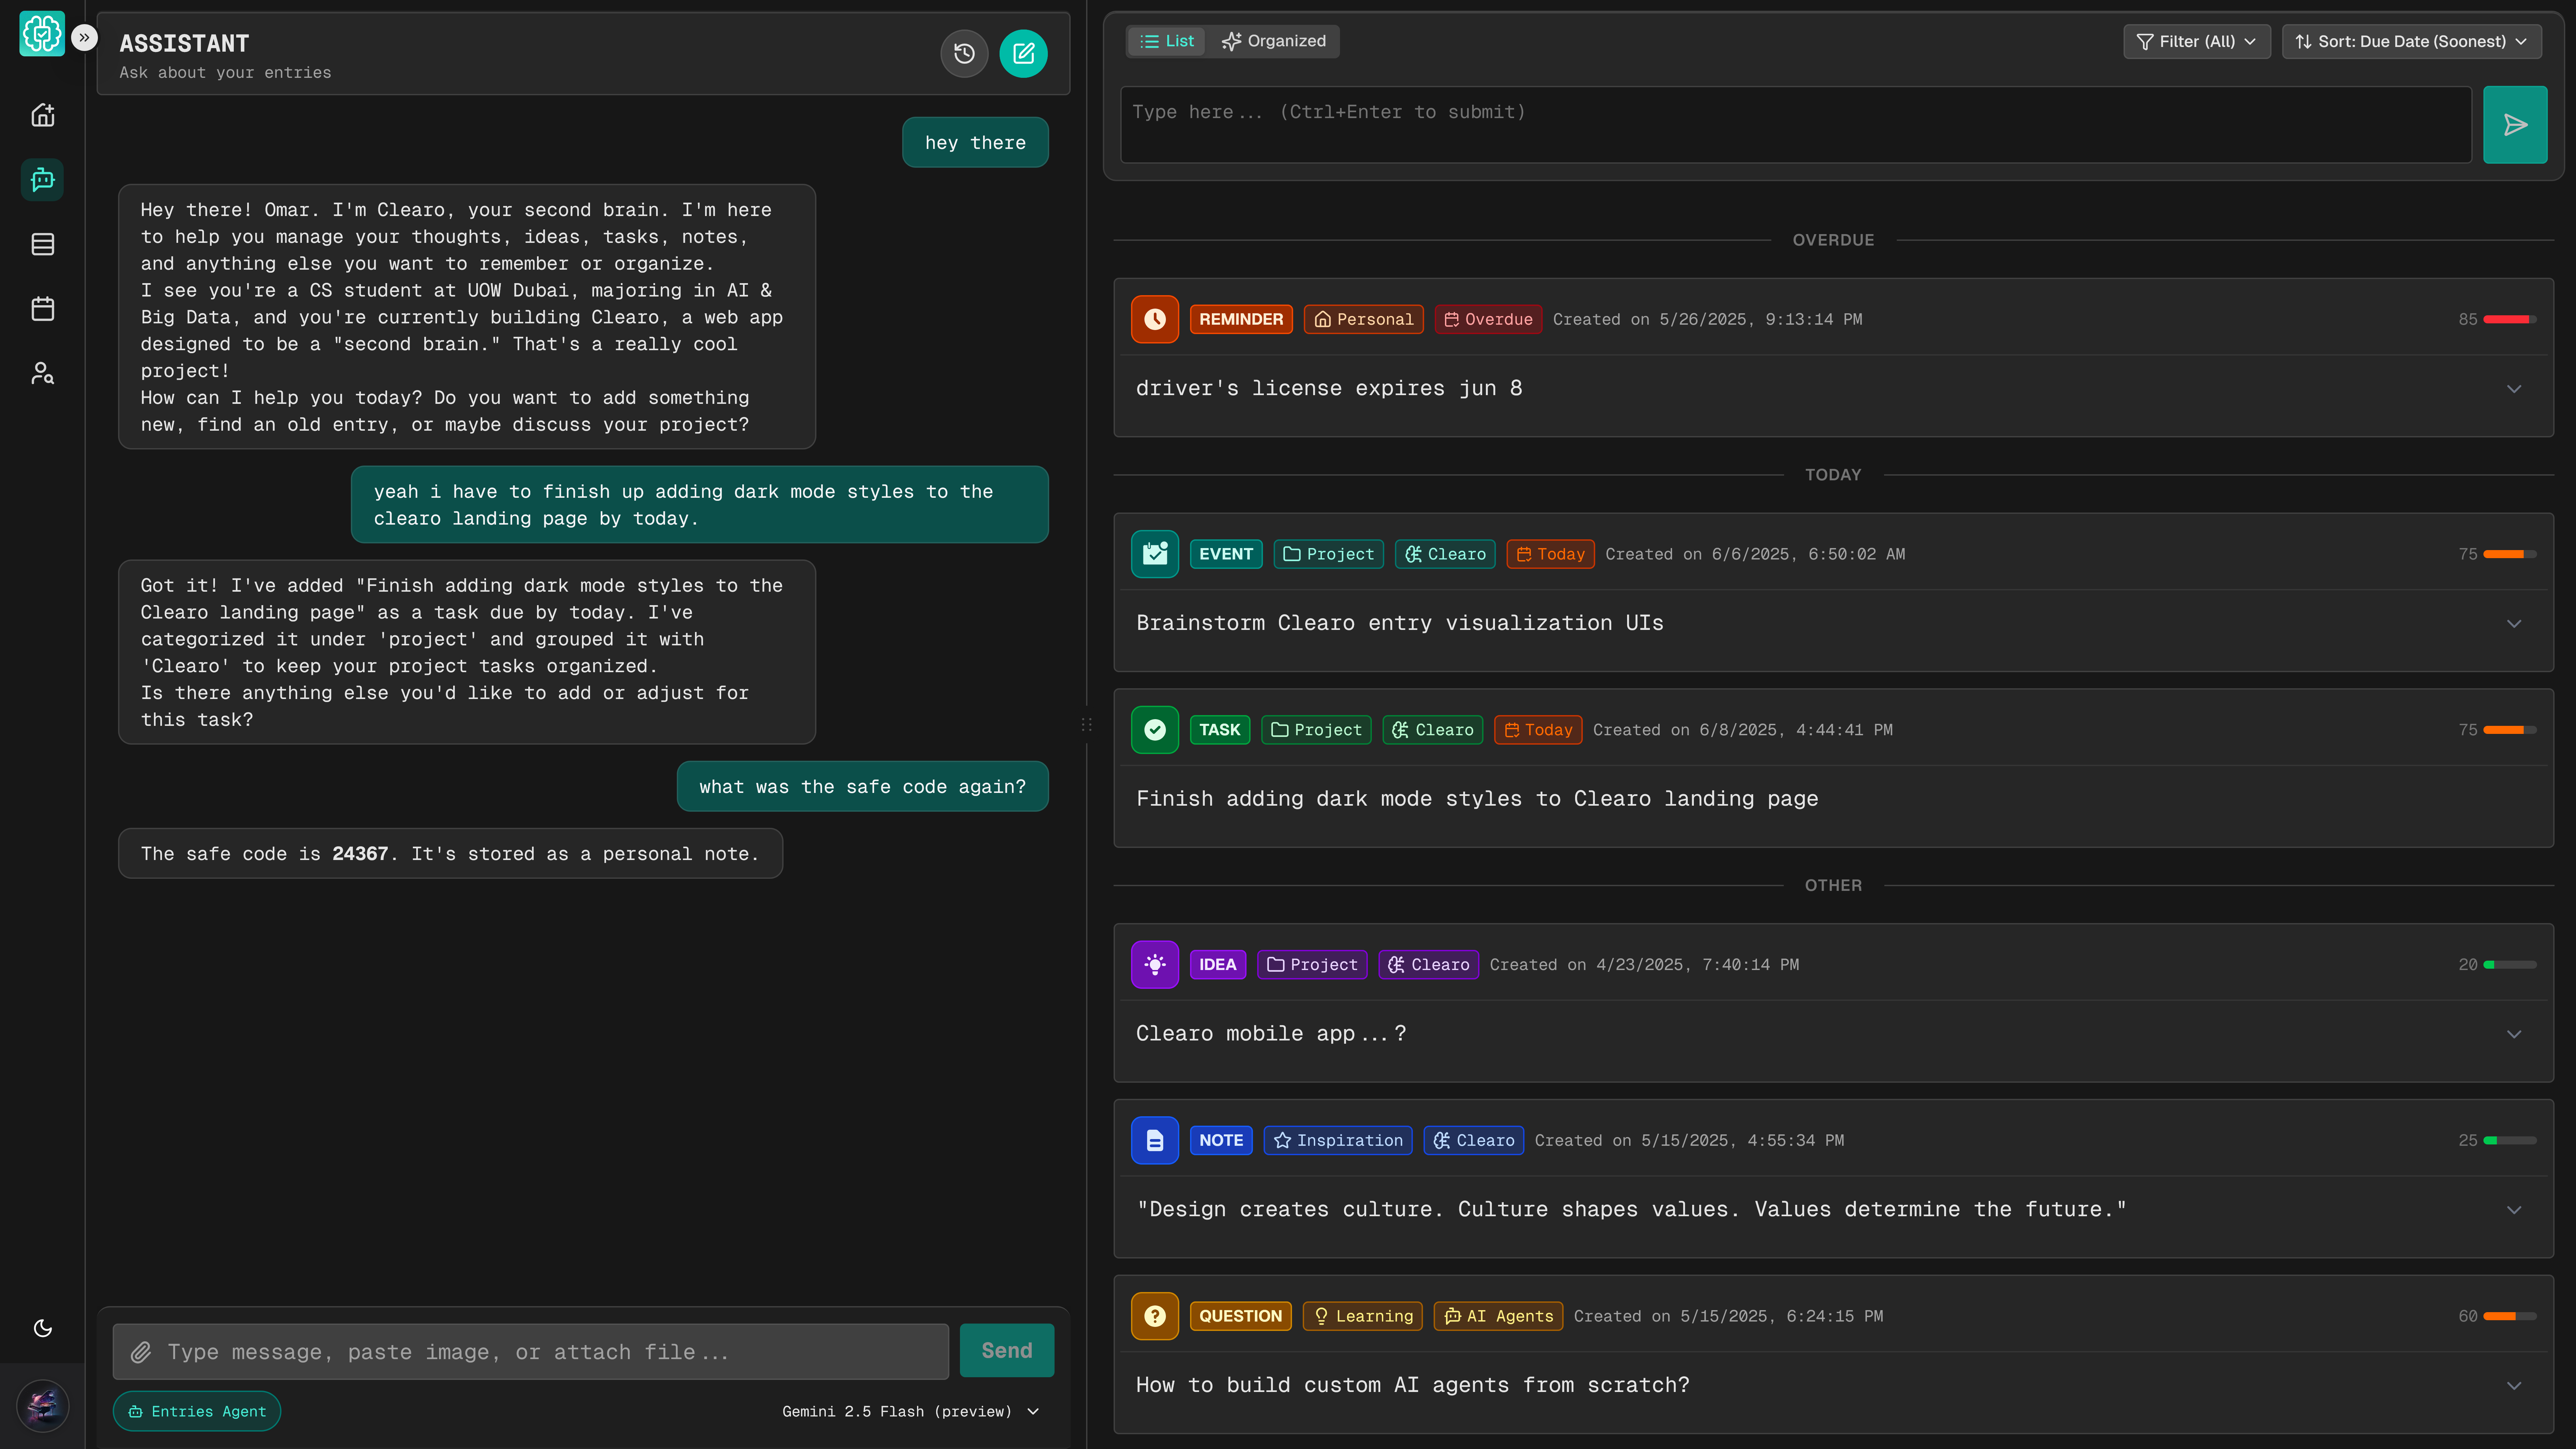Click the priority 85 bar on reminder

pos(2510,319)
